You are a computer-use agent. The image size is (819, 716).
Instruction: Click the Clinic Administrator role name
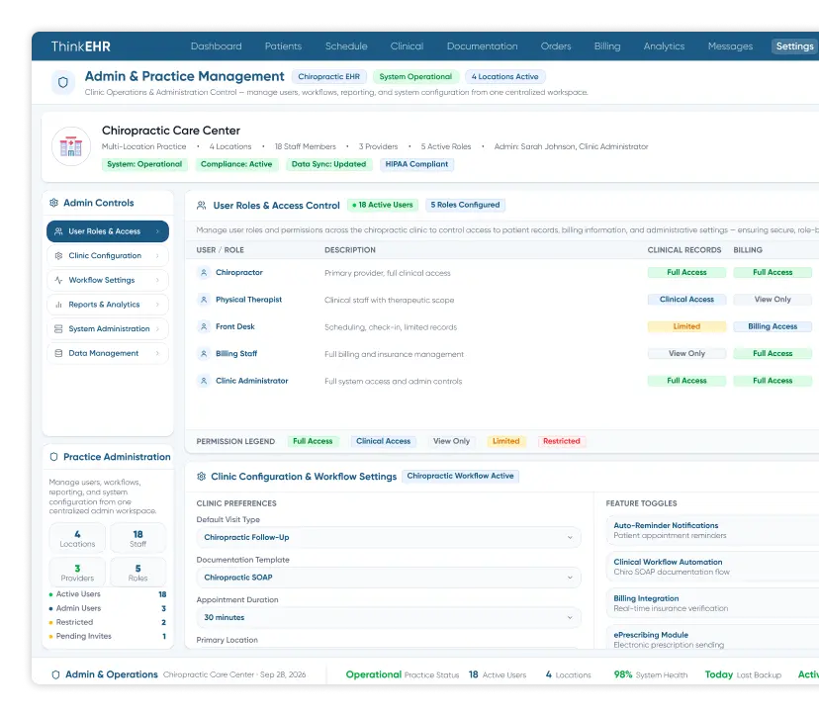pyautogui.click(x=252, y=381)
